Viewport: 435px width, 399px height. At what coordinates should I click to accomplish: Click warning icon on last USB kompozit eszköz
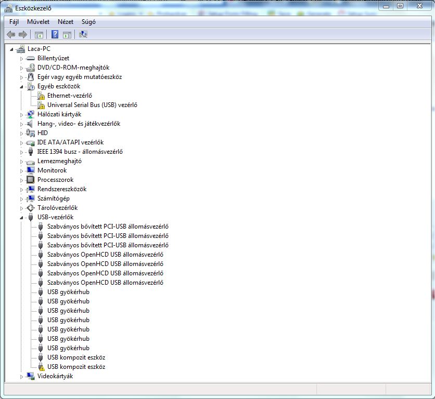click(x=41, y=367)
